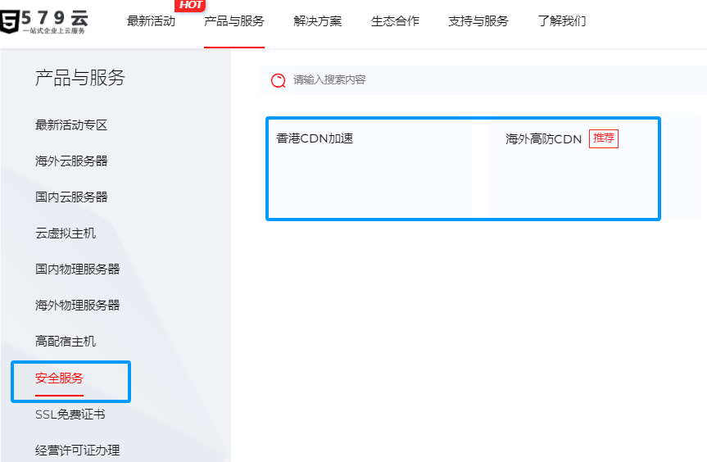Select 云虚拟主机 in sidebar
The height and width of the screenshot is (462, 707).
click(66, 233)
